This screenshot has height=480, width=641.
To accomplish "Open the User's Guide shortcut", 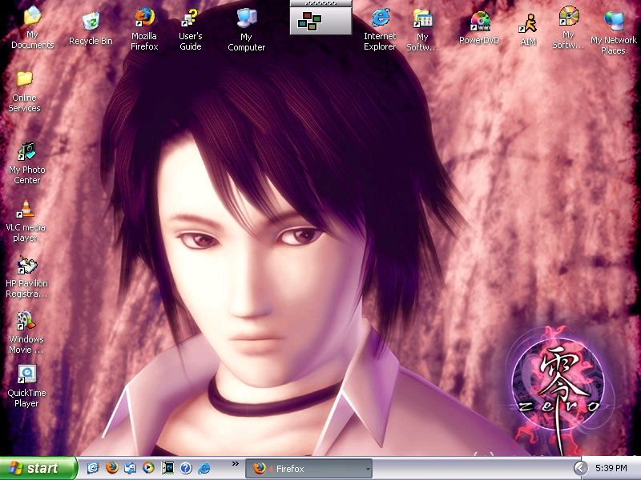I will (190, 30).
